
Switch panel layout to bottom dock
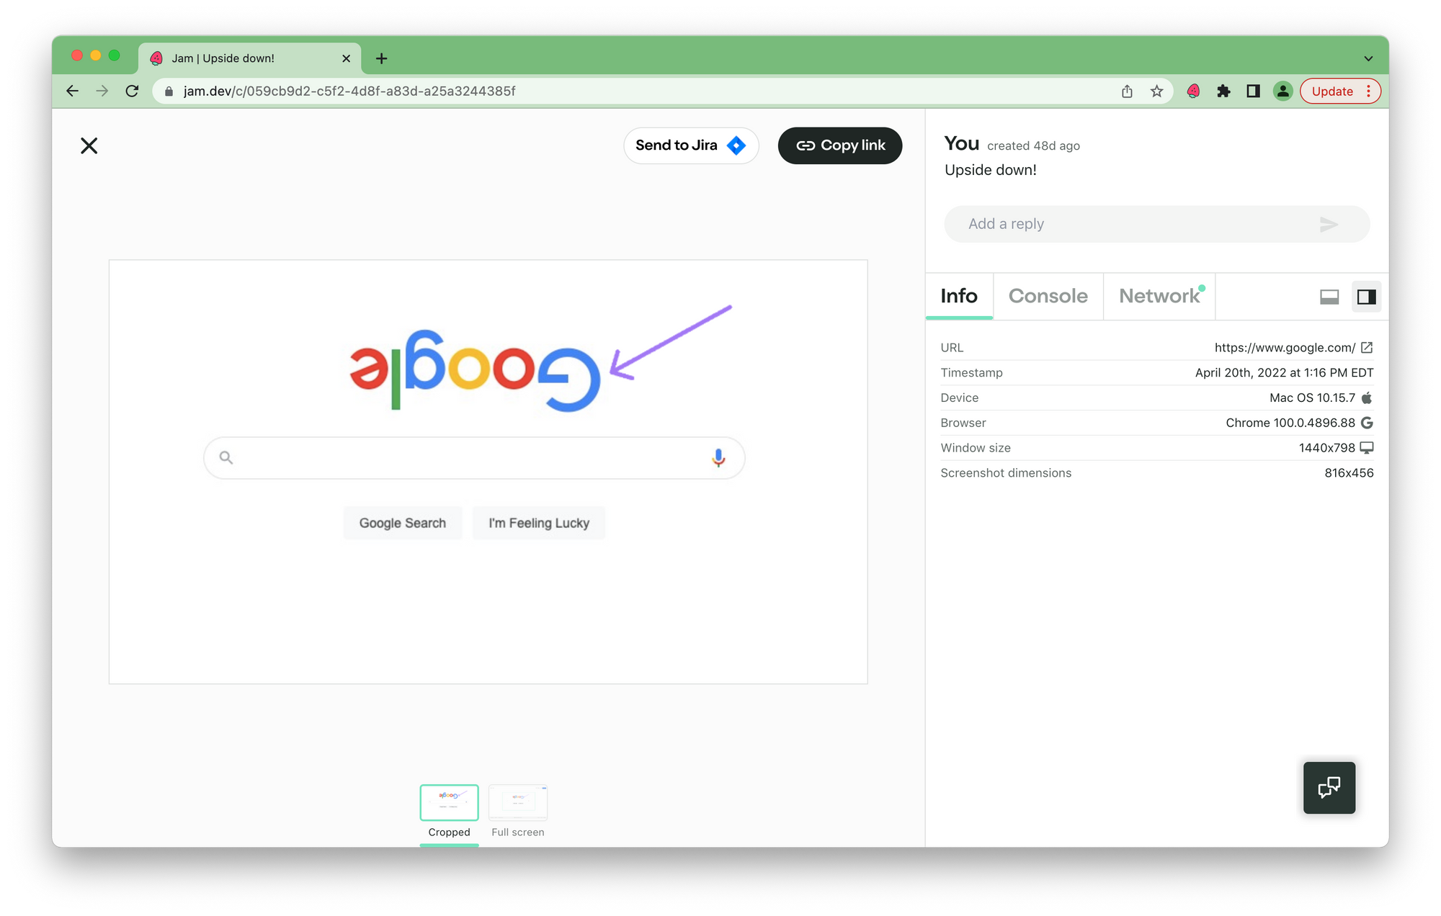[x=1329, y=297]
